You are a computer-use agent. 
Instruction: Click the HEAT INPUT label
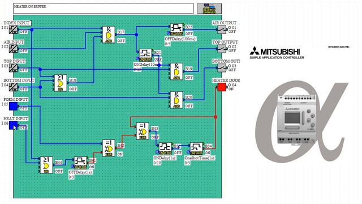16,118
